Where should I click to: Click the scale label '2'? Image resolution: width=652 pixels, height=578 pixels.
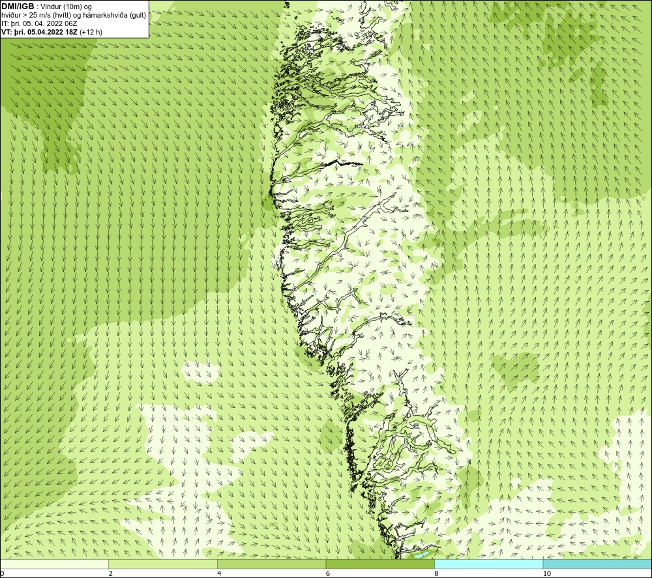(111, 573)
